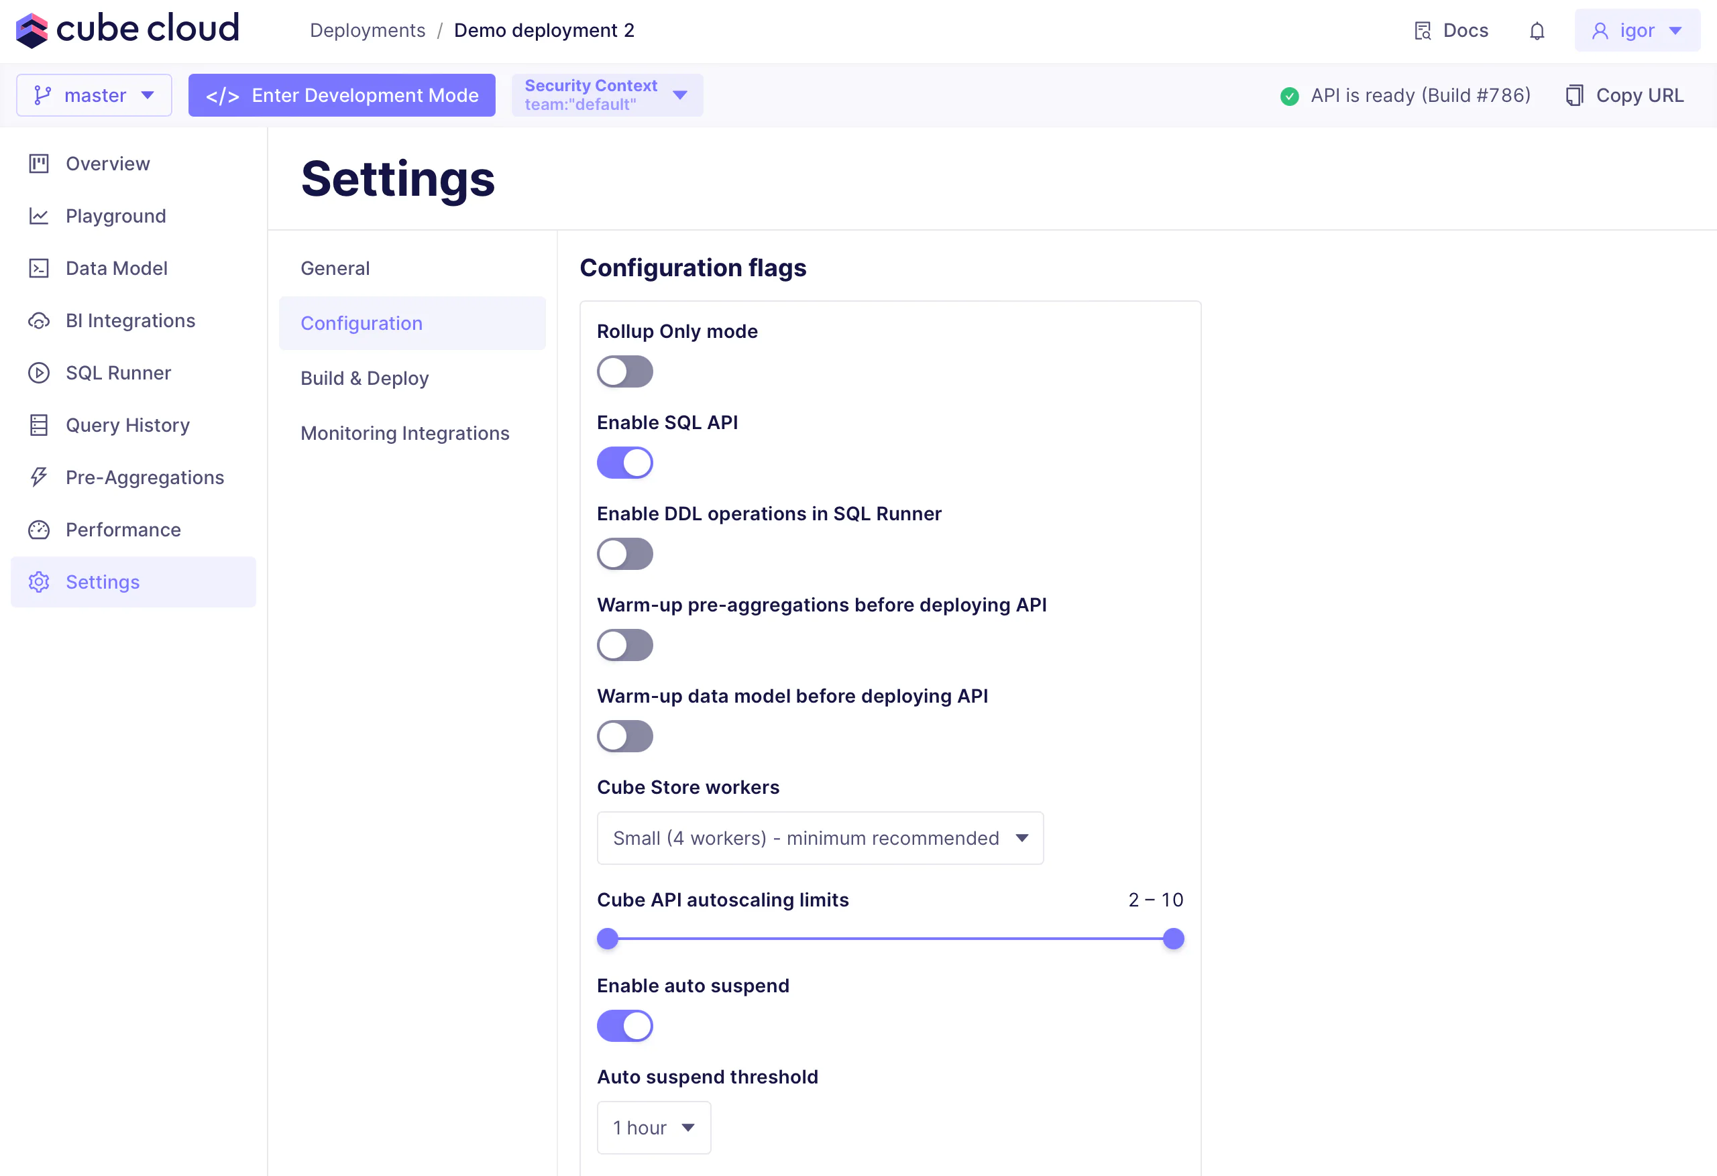Click the notifications bell icon
The width and height of the screenshot is (1717, 1176).
point(1537,31)
